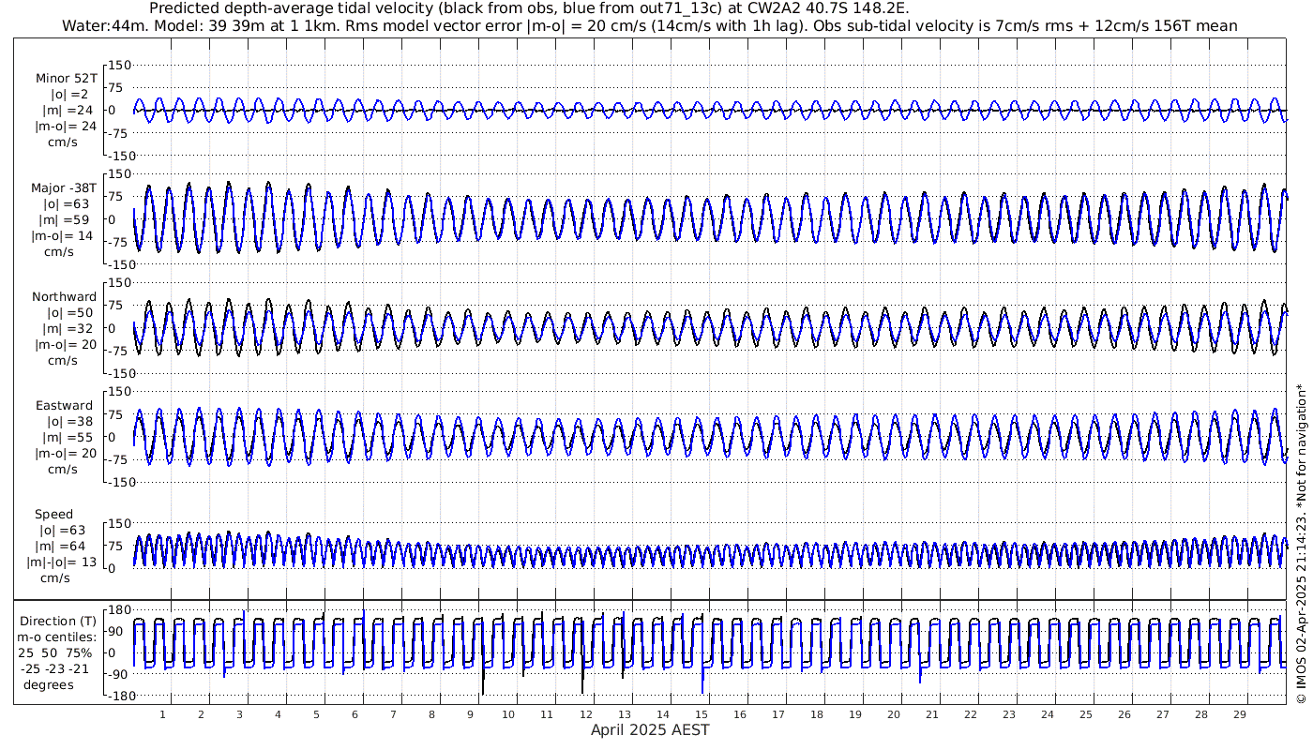The image size is (1313, 750).
Task: Select "|m-o|= 24" in the Minor panel
Action: (66, 127)
